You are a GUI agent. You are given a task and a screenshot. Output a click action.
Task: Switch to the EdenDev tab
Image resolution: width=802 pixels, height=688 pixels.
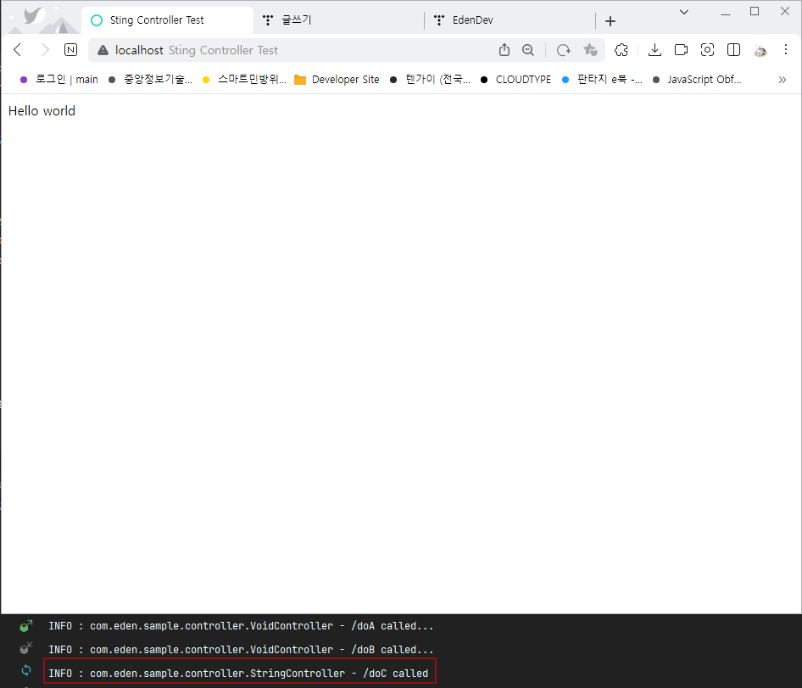point(511,20)
